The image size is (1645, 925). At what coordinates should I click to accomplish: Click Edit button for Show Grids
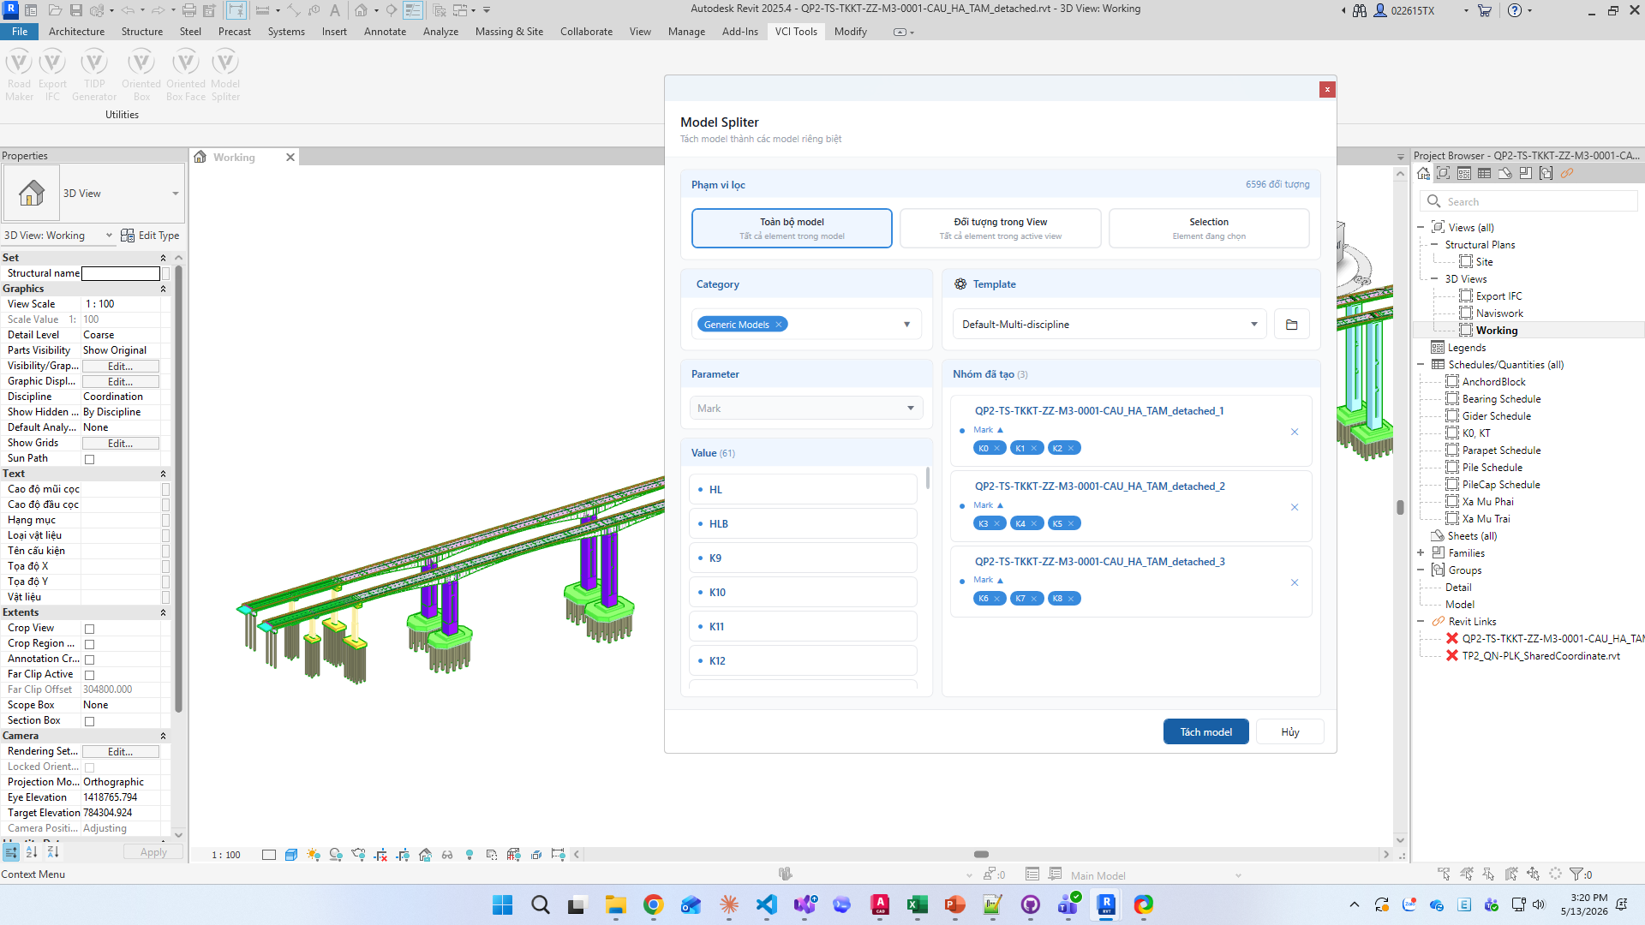tap(120, 444)
